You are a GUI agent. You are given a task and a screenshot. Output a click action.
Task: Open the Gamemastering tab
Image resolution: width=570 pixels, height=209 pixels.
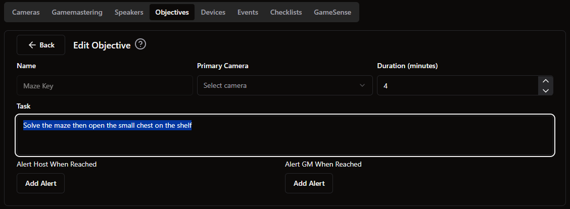[77, 12]
